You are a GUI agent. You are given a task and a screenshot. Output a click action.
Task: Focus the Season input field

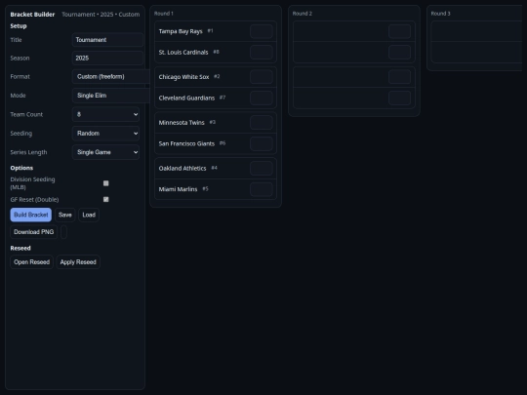[107, 59]
